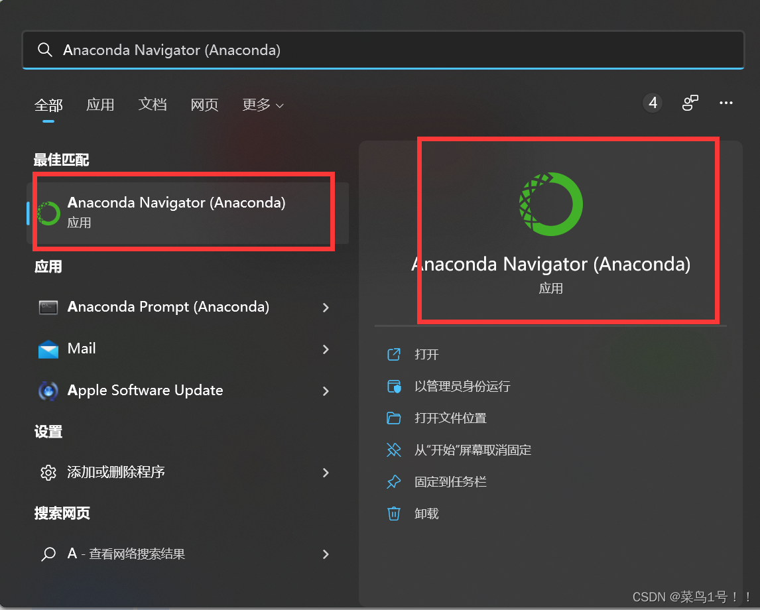
Task: Switch to the 文档 filter tab
Action: click(x=153, y=105)
